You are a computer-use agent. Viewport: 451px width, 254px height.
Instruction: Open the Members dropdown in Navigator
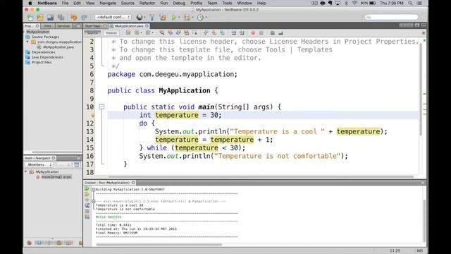(x=39, y=164)
